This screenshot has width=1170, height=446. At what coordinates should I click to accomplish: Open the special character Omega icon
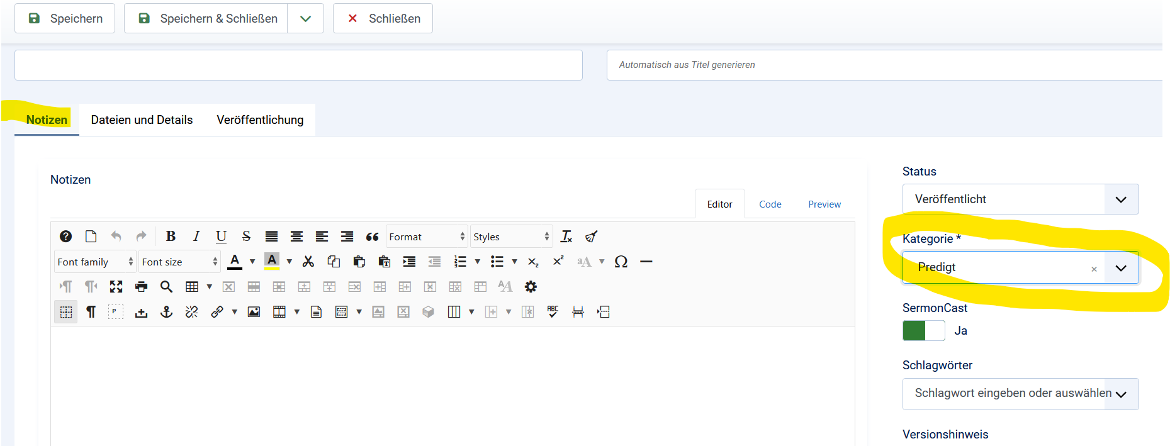(621, 262)
